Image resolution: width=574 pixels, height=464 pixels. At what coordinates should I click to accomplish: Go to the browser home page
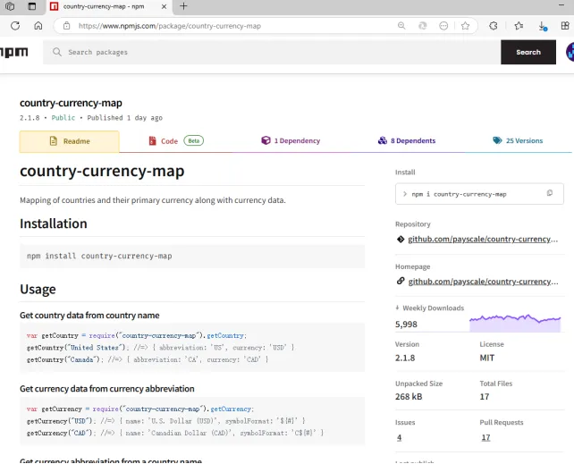pyautogui.click(x=38, y=26)
